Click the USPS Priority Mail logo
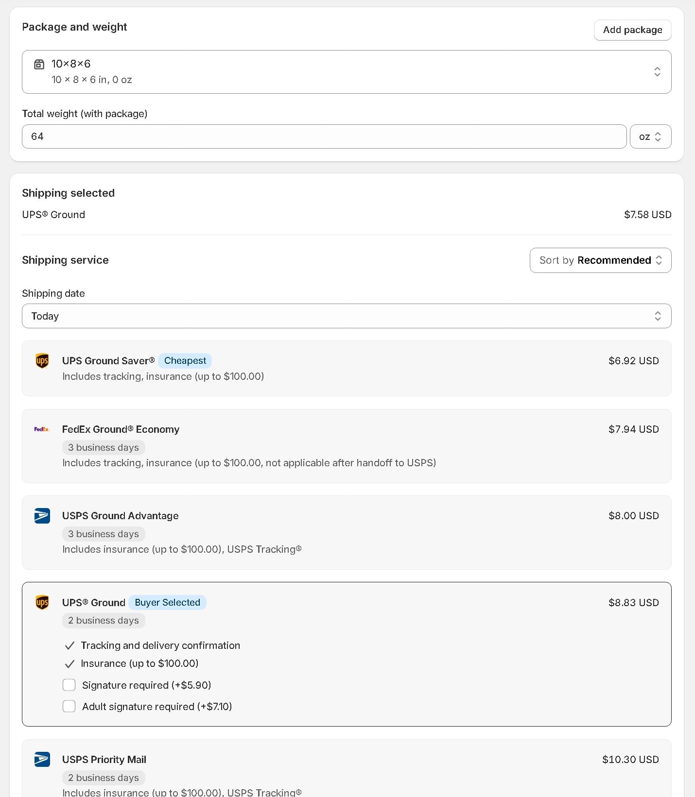Image resolution: width=695 pixels, height=797 pixels. 42,760
